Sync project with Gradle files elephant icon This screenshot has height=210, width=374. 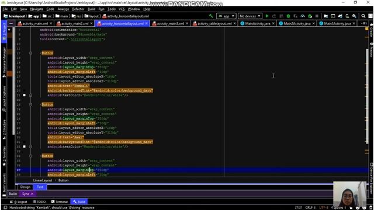click(x=340, y=16)
